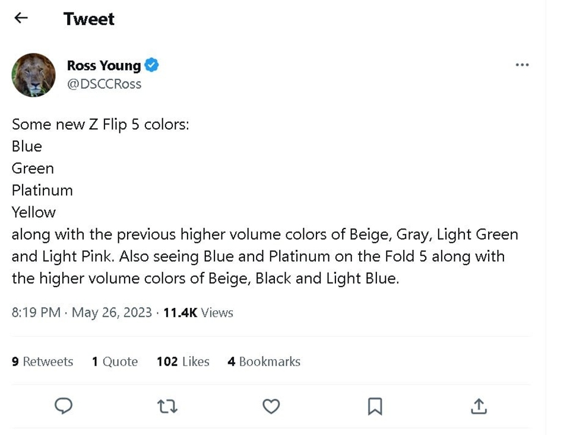
Task: Click the @DSCCRoss handle
Action: [x=104, y=84]
